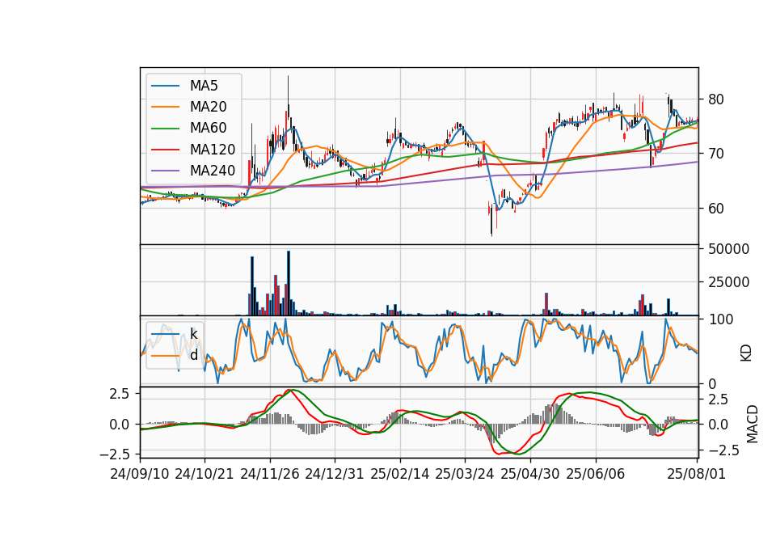The height and width of the screenshot is (558, 776).
Task: Click the price axis value 70
Action: pos(716,154)
